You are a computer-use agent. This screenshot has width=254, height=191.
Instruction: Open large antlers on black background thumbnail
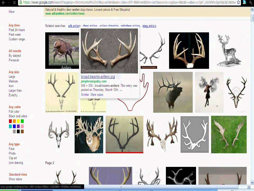point(189,50)
